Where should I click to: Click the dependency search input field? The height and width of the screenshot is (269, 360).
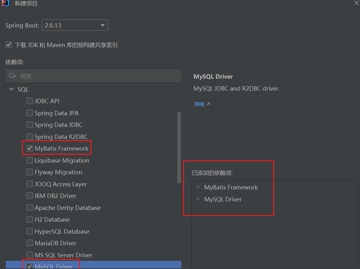tap(93, 76)
